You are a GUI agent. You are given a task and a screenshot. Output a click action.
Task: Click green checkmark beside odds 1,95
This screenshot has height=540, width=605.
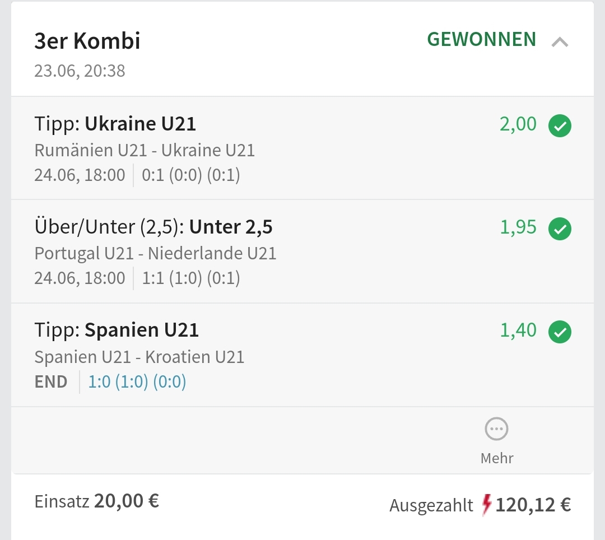click(560, 229)
